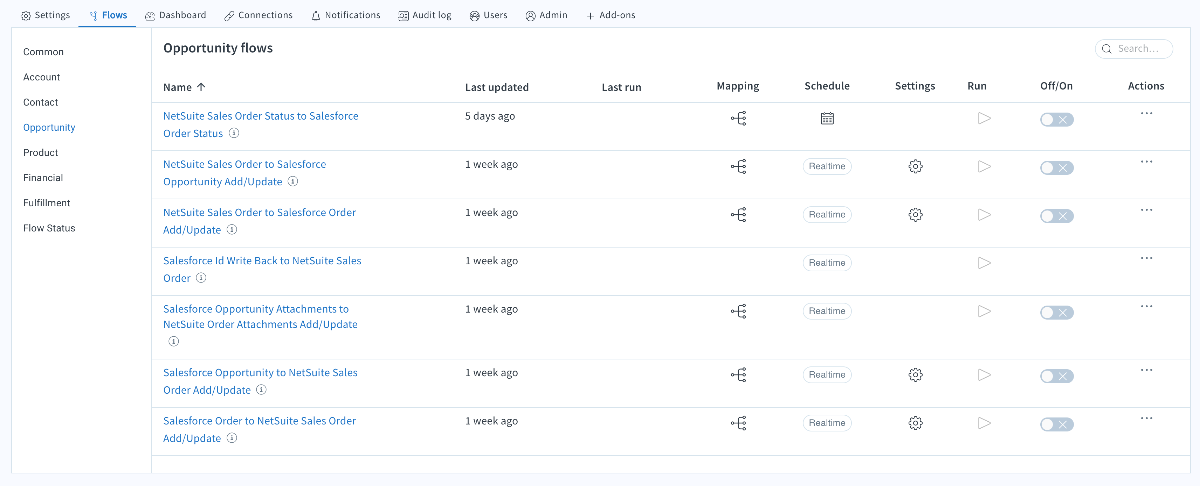Show info for NetSuite Sales Order to Salesforce Order
This screenshot has height=486, width=1200.
point(232,229)
